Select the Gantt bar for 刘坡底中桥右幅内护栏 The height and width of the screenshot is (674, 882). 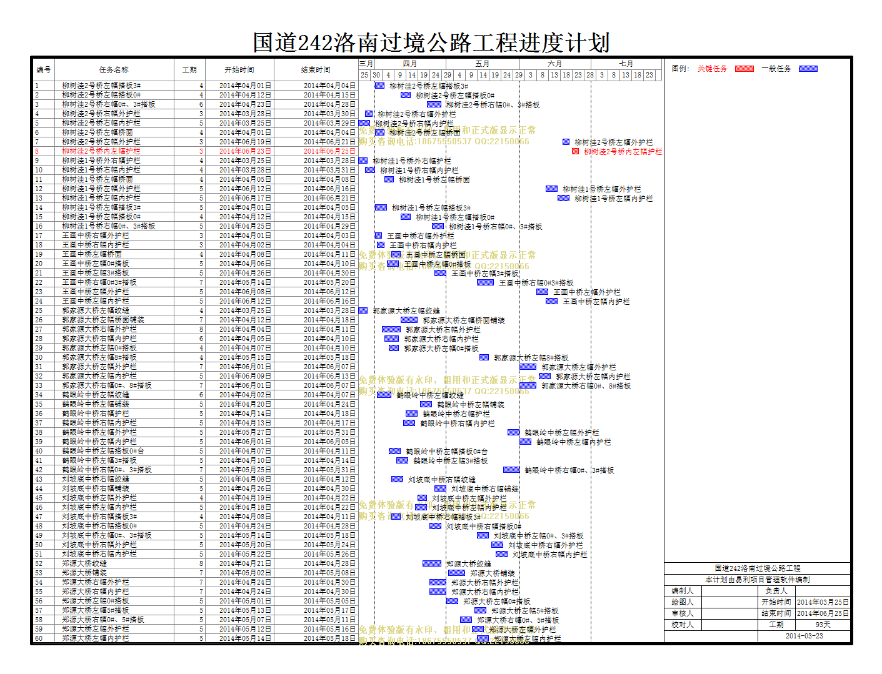[501, 554]
